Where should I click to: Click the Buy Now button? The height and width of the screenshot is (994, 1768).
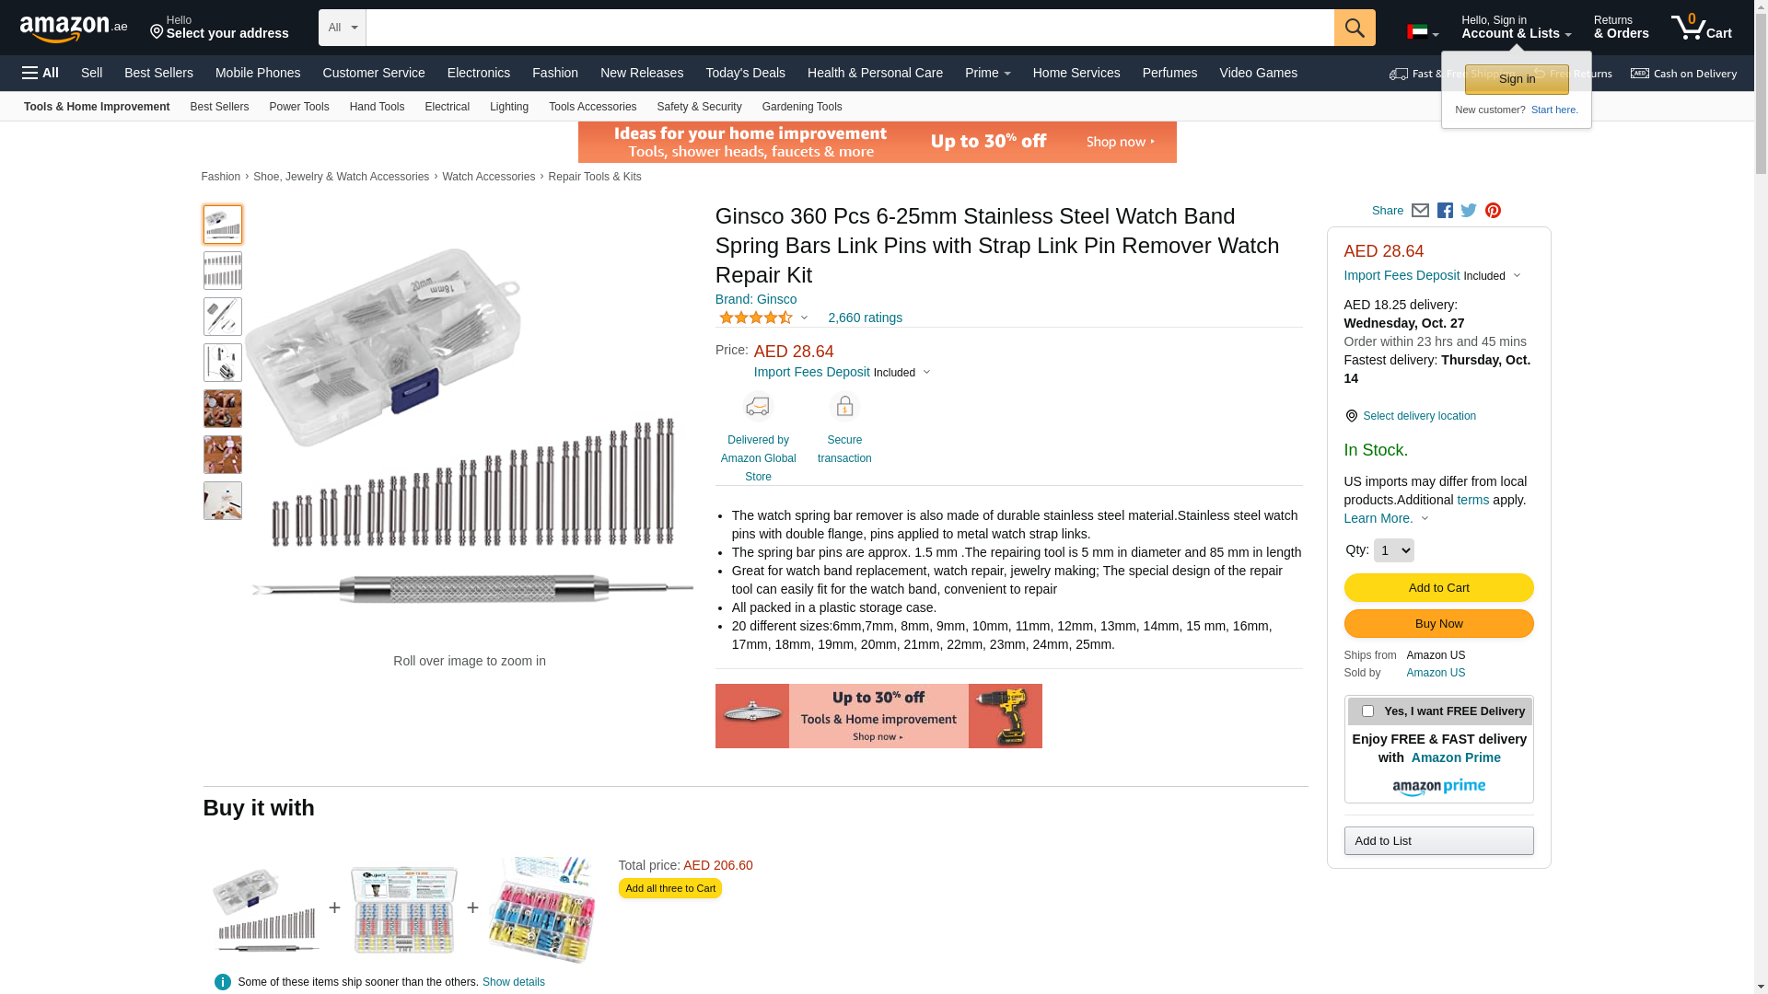click(x=1438, y=624)
